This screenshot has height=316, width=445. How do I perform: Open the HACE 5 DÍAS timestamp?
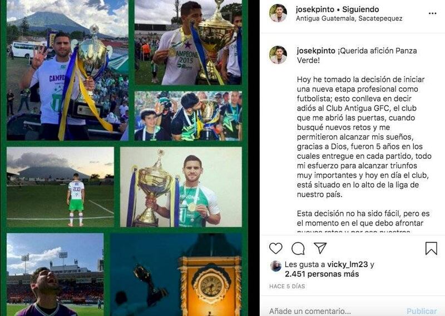pyautogui.click(x=287, y=286)
